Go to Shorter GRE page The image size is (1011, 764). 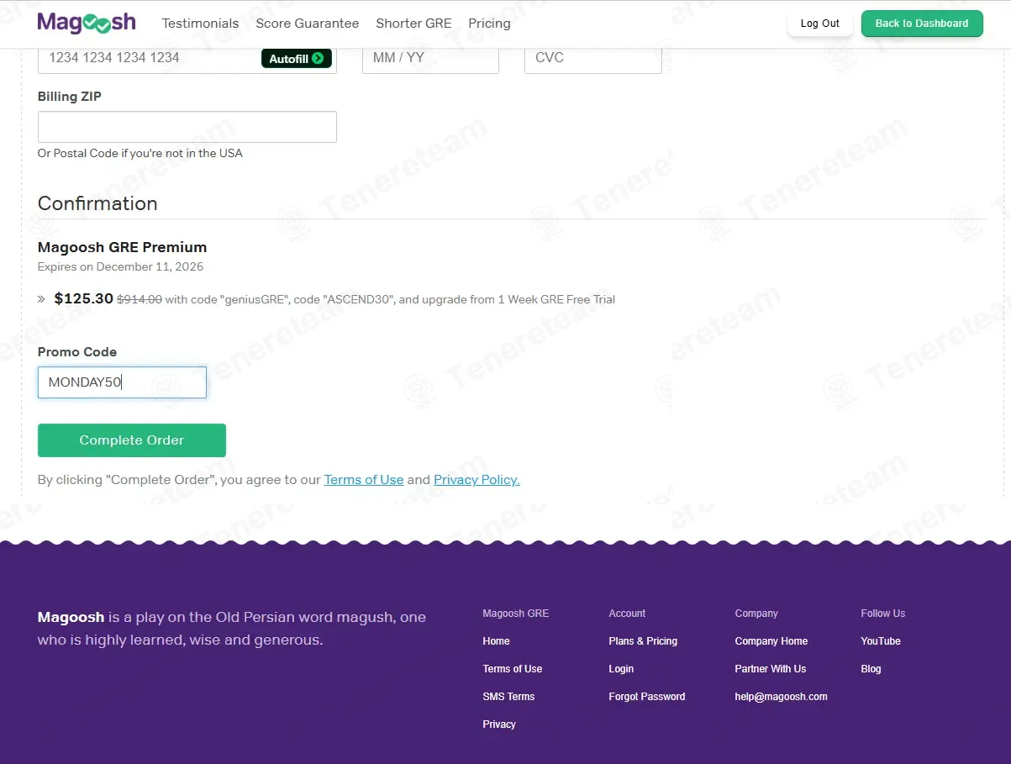413,24
